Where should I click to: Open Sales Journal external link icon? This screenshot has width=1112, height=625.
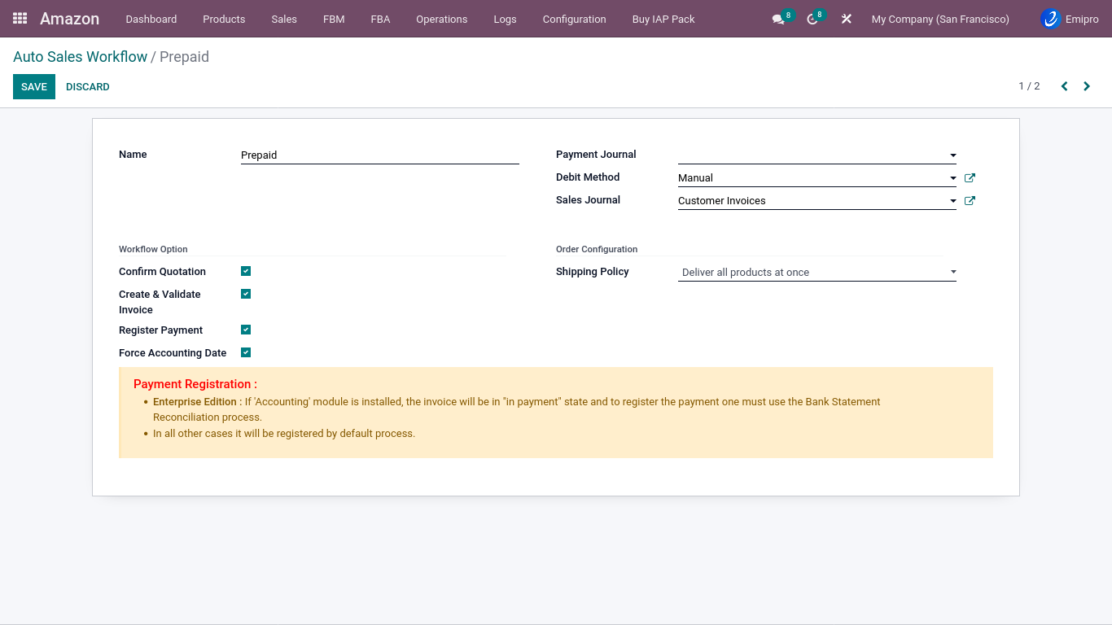click(x=970, y=200)
